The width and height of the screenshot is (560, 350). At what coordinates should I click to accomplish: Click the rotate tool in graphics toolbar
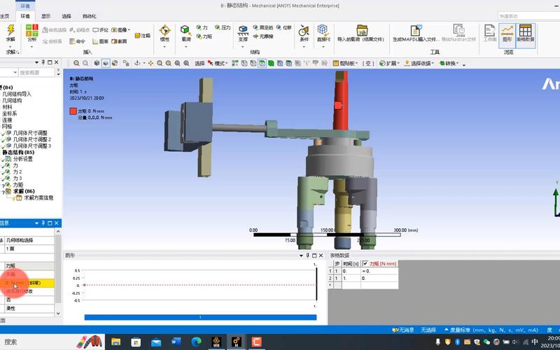pyautogui.click(x=137, y=63)
